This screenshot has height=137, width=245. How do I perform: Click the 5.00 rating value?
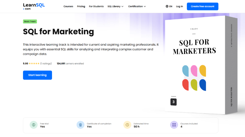click(25, 64)
